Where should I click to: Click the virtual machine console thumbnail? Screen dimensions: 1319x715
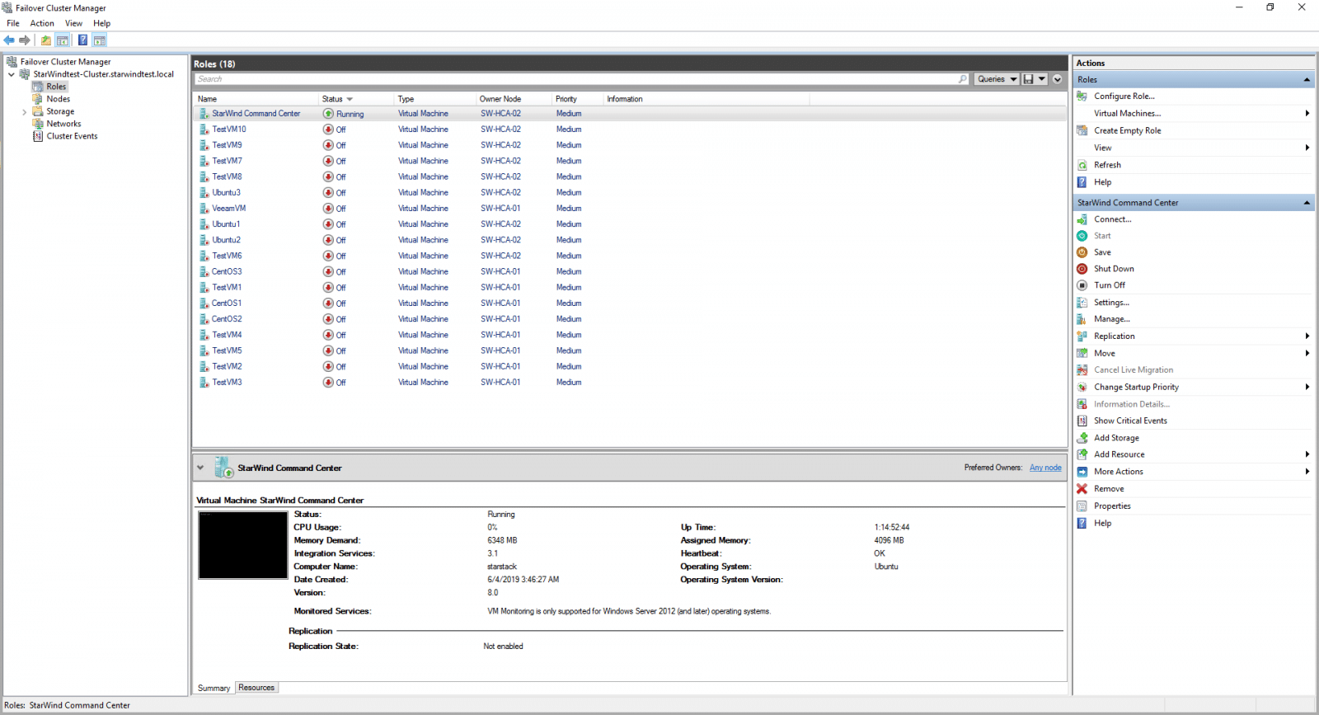pos(243,545)
